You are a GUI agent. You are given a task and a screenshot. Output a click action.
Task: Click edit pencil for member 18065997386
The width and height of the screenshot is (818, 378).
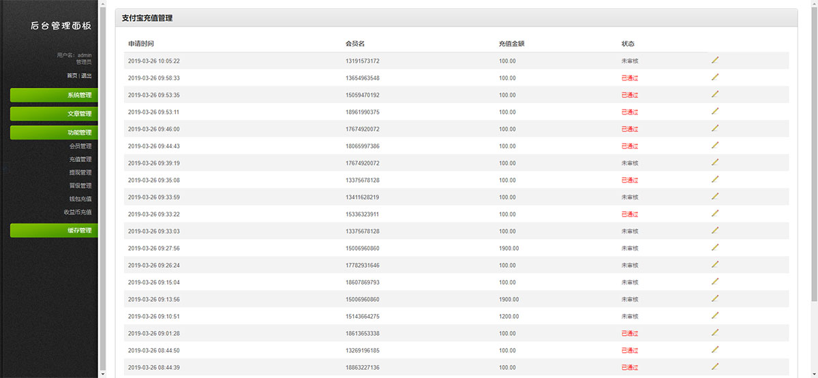(x=715, y=145)
